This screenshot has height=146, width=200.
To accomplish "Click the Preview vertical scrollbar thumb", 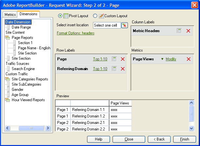I will coord(191,114).
